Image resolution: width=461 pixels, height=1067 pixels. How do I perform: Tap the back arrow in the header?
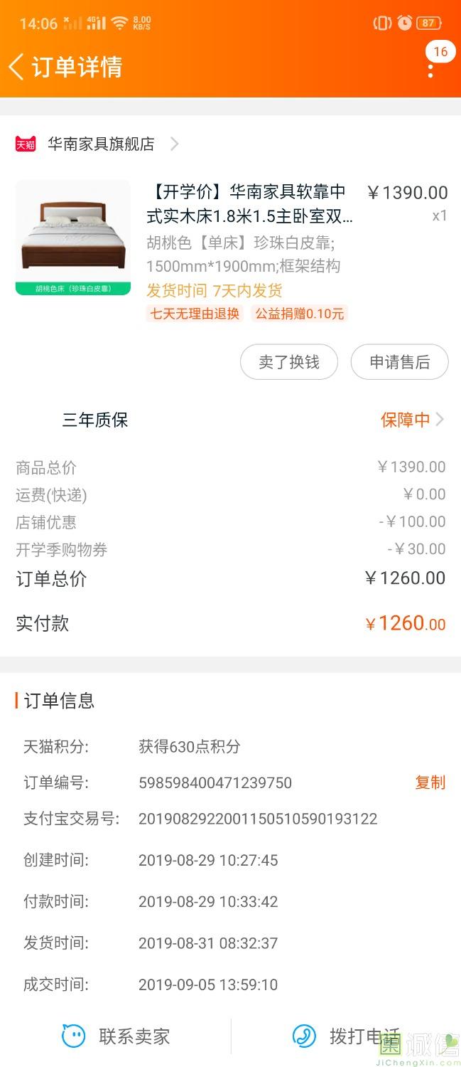16,67
